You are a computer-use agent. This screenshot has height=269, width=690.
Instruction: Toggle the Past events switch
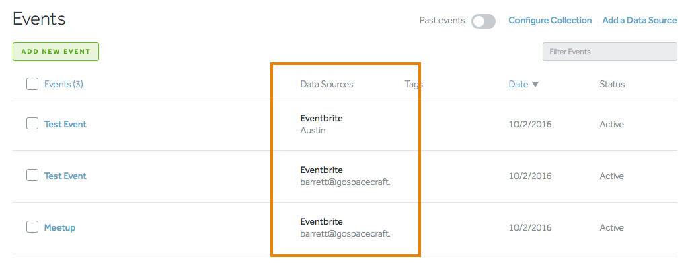(x=483, y=21)
